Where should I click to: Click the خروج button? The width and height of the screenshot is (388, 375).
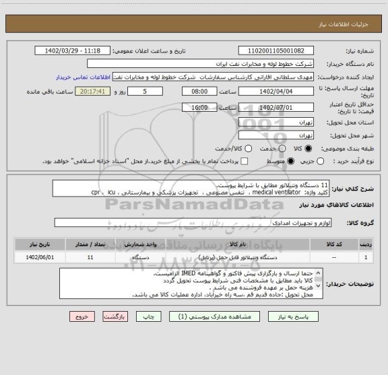82,316
